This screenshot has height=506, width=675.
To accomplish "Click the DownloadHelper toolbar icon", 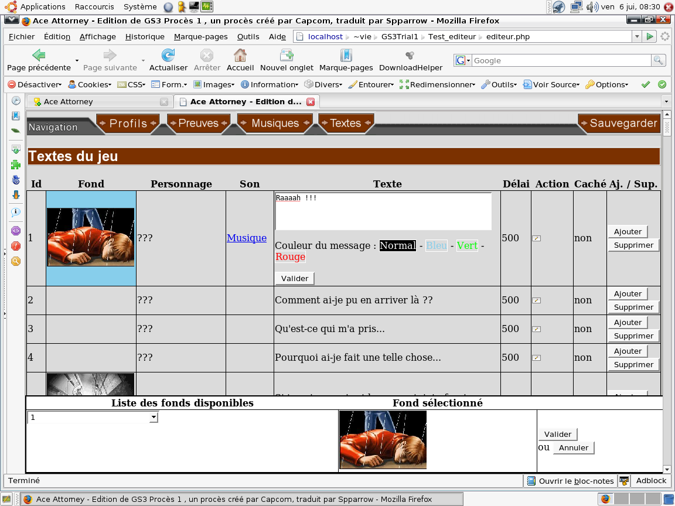I will tap(410, 55).
